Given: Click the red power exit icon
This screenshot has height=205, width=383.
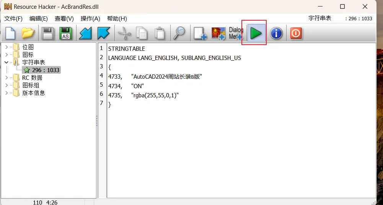Looking at the screenshot, I should click(x=296, y=33).
